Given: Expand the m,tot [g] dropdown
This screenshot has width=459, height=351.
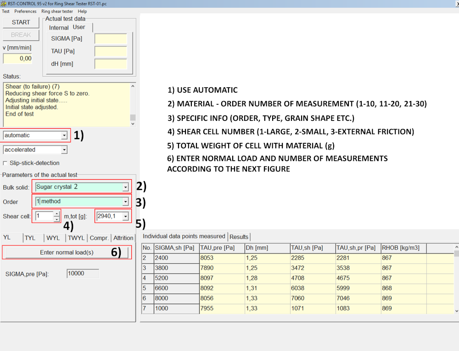Looking at the screenshot, I should pyautogui.click(x=125, y=216).
